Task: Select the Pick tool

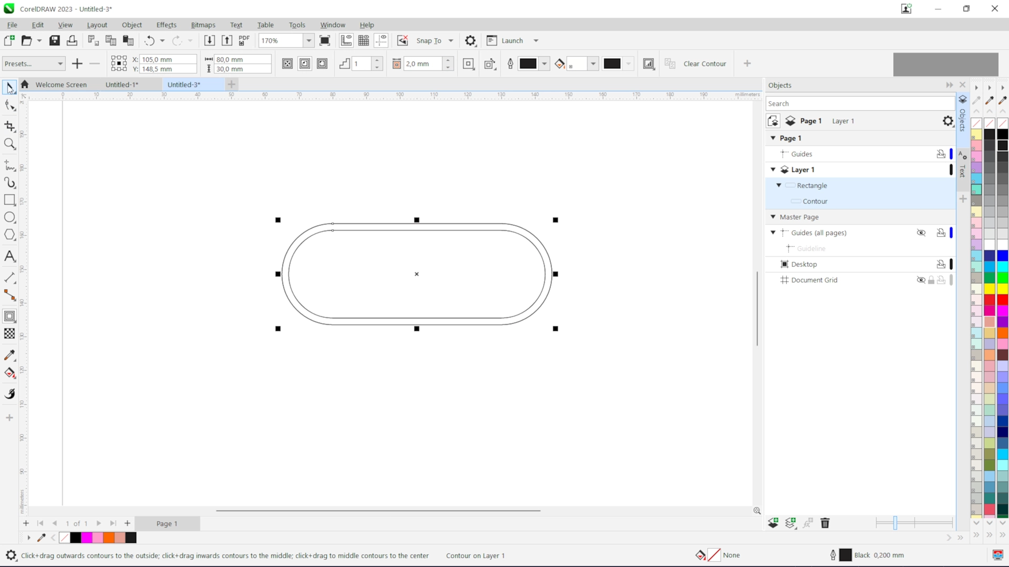Action: tap(9, 87)
